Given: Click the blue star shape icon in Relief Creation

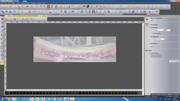Looking at the screenshot, I should (x=10, y=12).
